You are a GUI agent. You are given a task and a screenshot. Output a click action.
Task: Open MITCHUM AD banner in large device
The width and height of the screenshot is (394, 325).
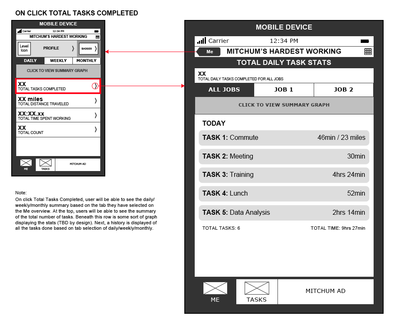(x=325, y=291)
